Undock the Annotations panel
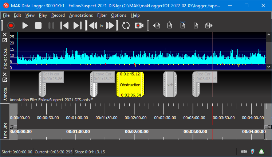The image size is (272, 157). pyautogui.click(x=5, y=80)
